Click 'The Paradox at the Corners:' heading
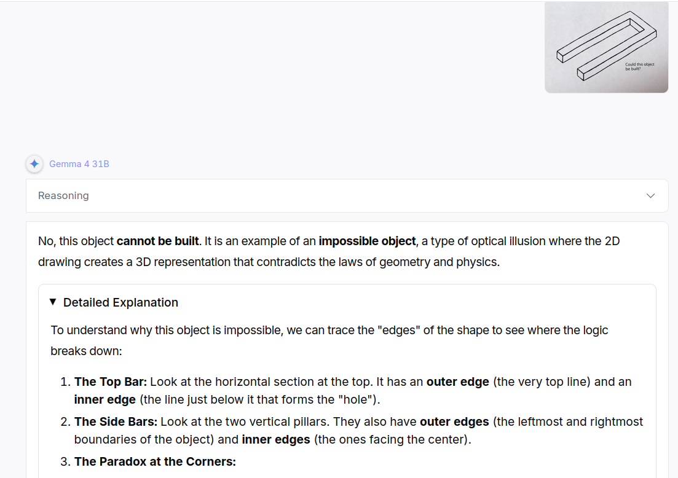The height and width of the screenshot is (478, 678). [x=156, y=461]
